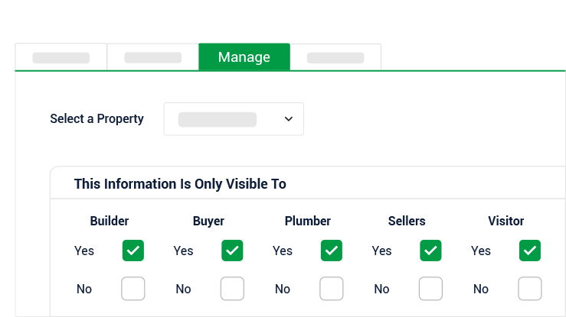Open the second placeholder tab
566x317 pixels.
point(152,57)
